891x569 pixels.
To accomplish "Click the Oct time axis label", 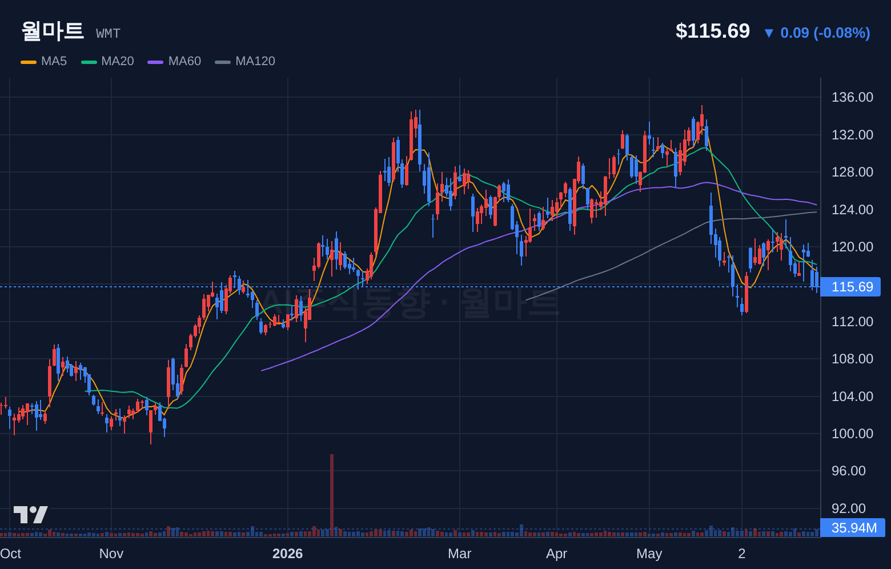I will 10,554.
